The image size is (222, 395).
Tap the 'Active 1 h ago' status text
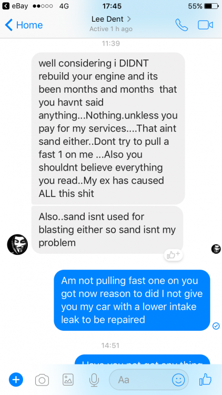pos(111,29)
